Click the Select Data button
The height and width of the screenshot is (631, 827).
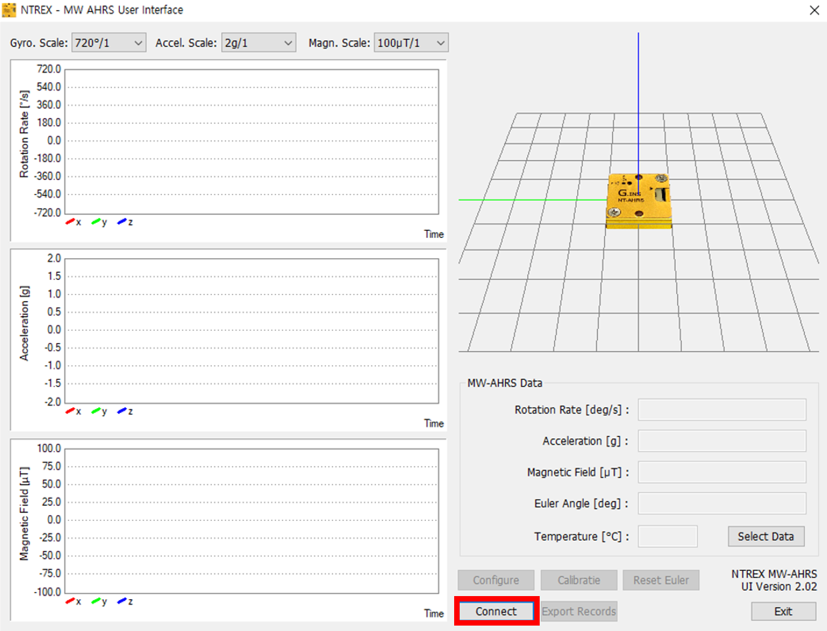pyautogui.click(x=766, y=536)
